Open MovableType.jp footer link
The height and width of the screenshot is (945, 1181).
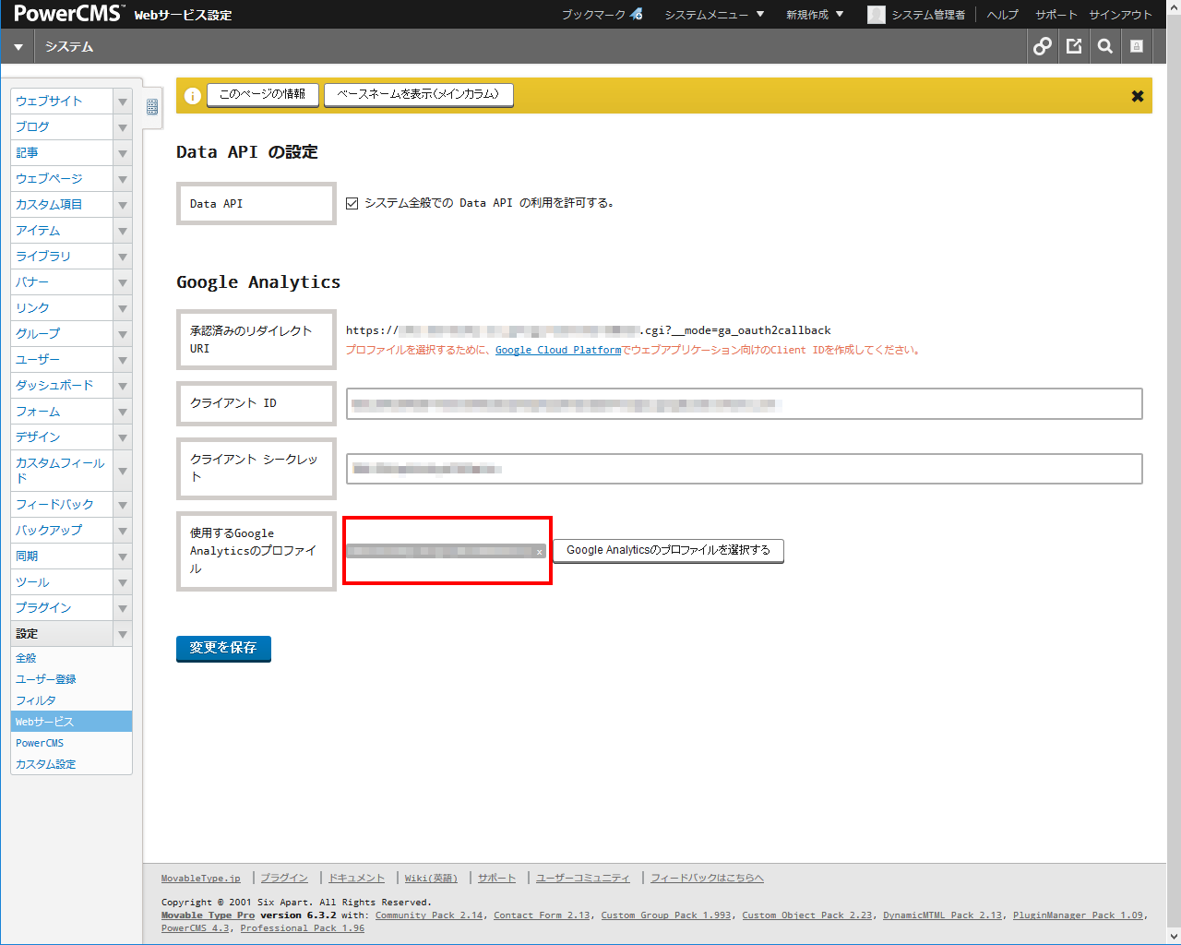click(x=200, y=879)
